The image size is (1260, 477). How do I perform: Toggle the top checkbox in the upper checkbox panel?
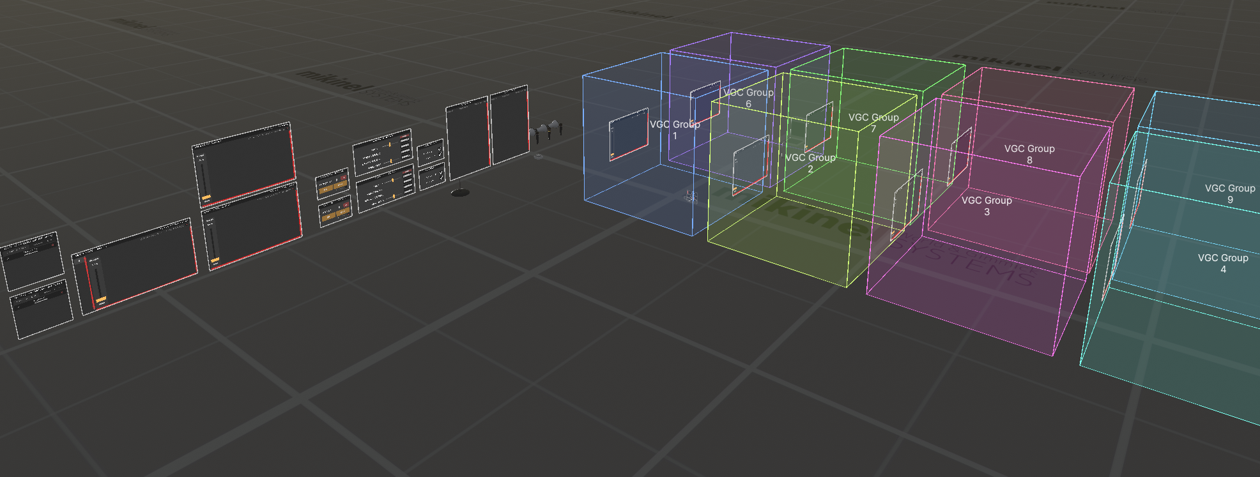[x=440, y=149]
